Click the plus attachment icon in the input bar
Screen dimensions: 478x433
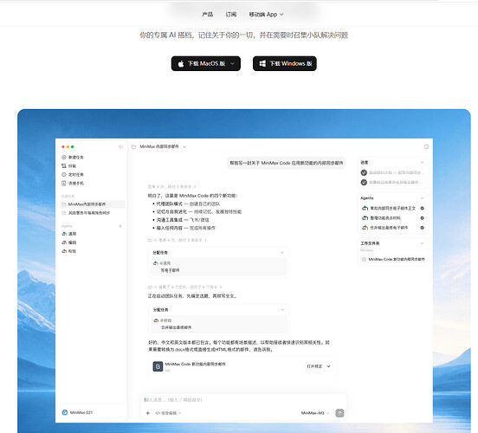click(148, 413)
